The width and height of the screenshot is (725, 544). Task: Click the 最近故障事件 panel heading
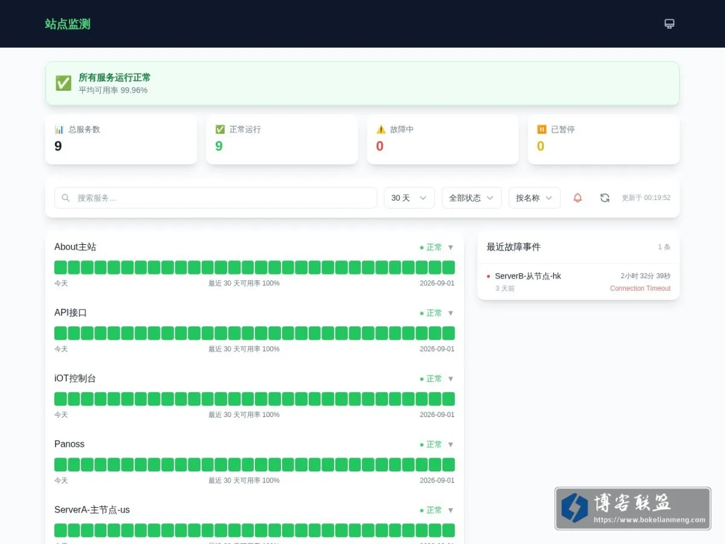pos(514,247)
